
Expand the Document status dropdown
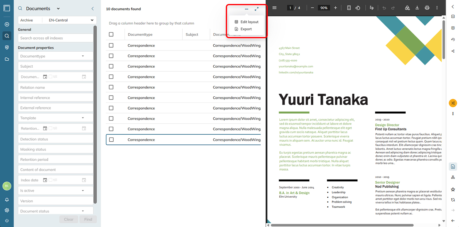[x=83, y=211]
